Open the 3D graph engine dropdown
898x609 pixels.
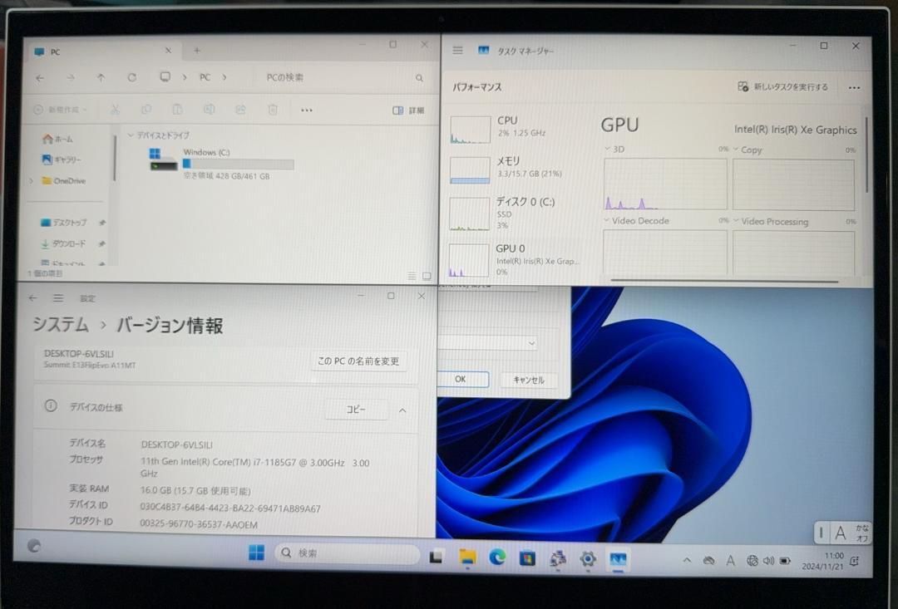pos(608,150)
